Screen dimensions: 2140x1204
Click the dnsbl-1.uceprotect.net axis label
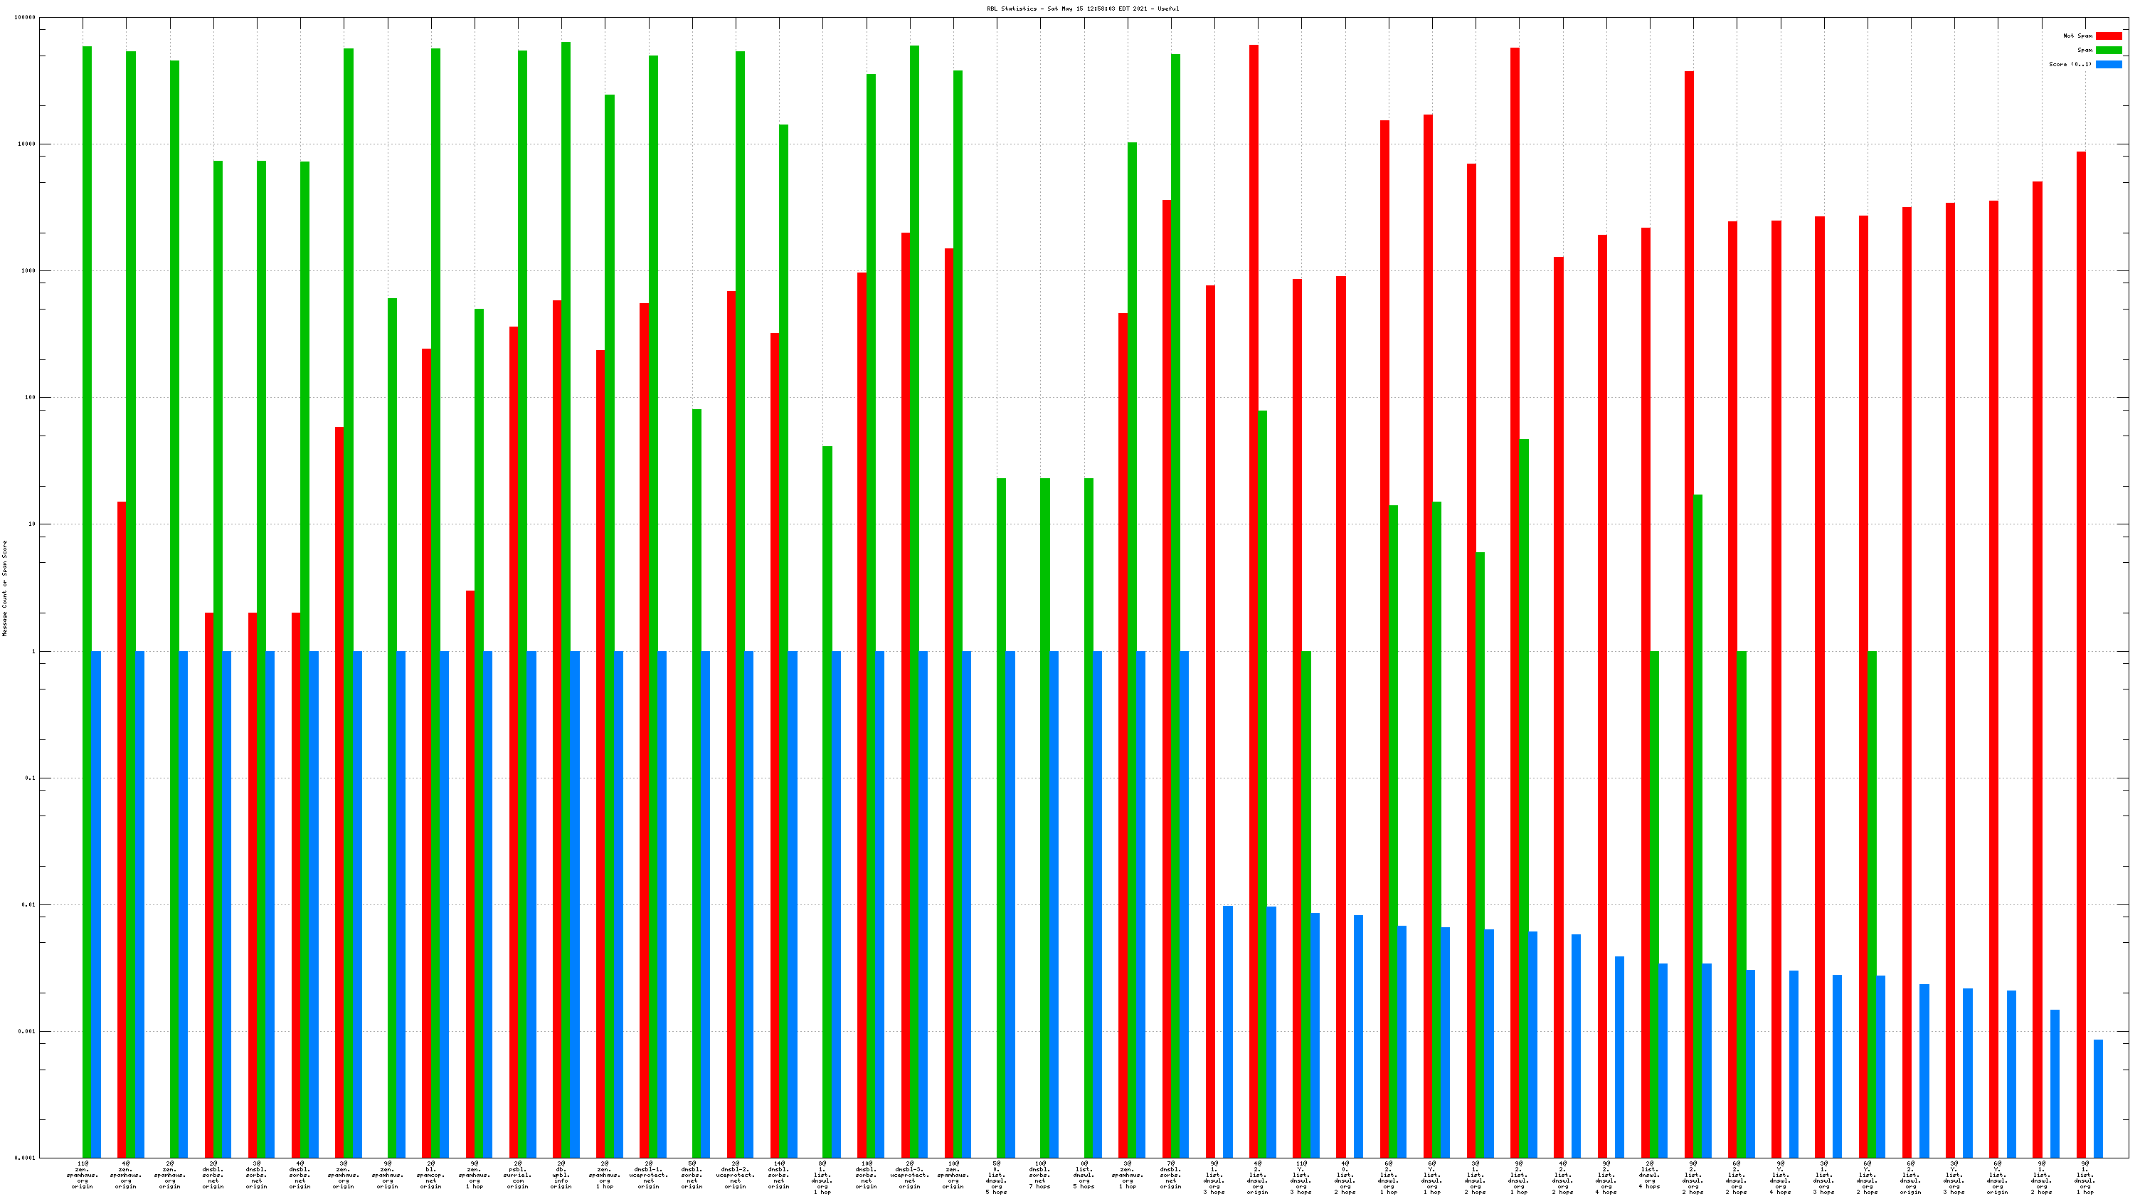[x=648, y=1175]
